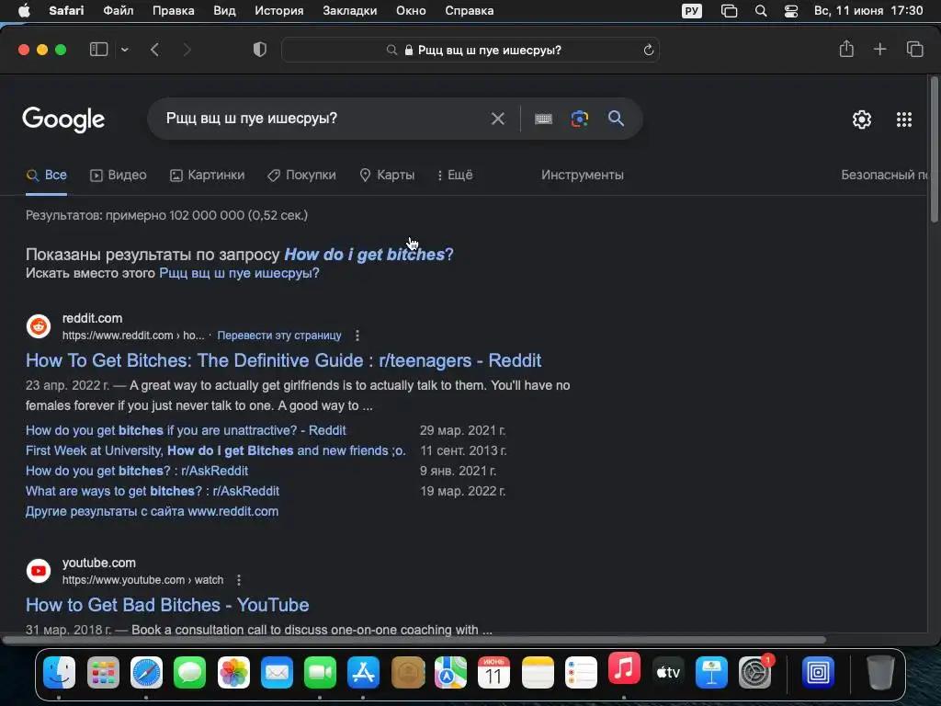The image size is (941, 706).
Task: Search by image with camera icon
Action: click(x=579, y=119)
